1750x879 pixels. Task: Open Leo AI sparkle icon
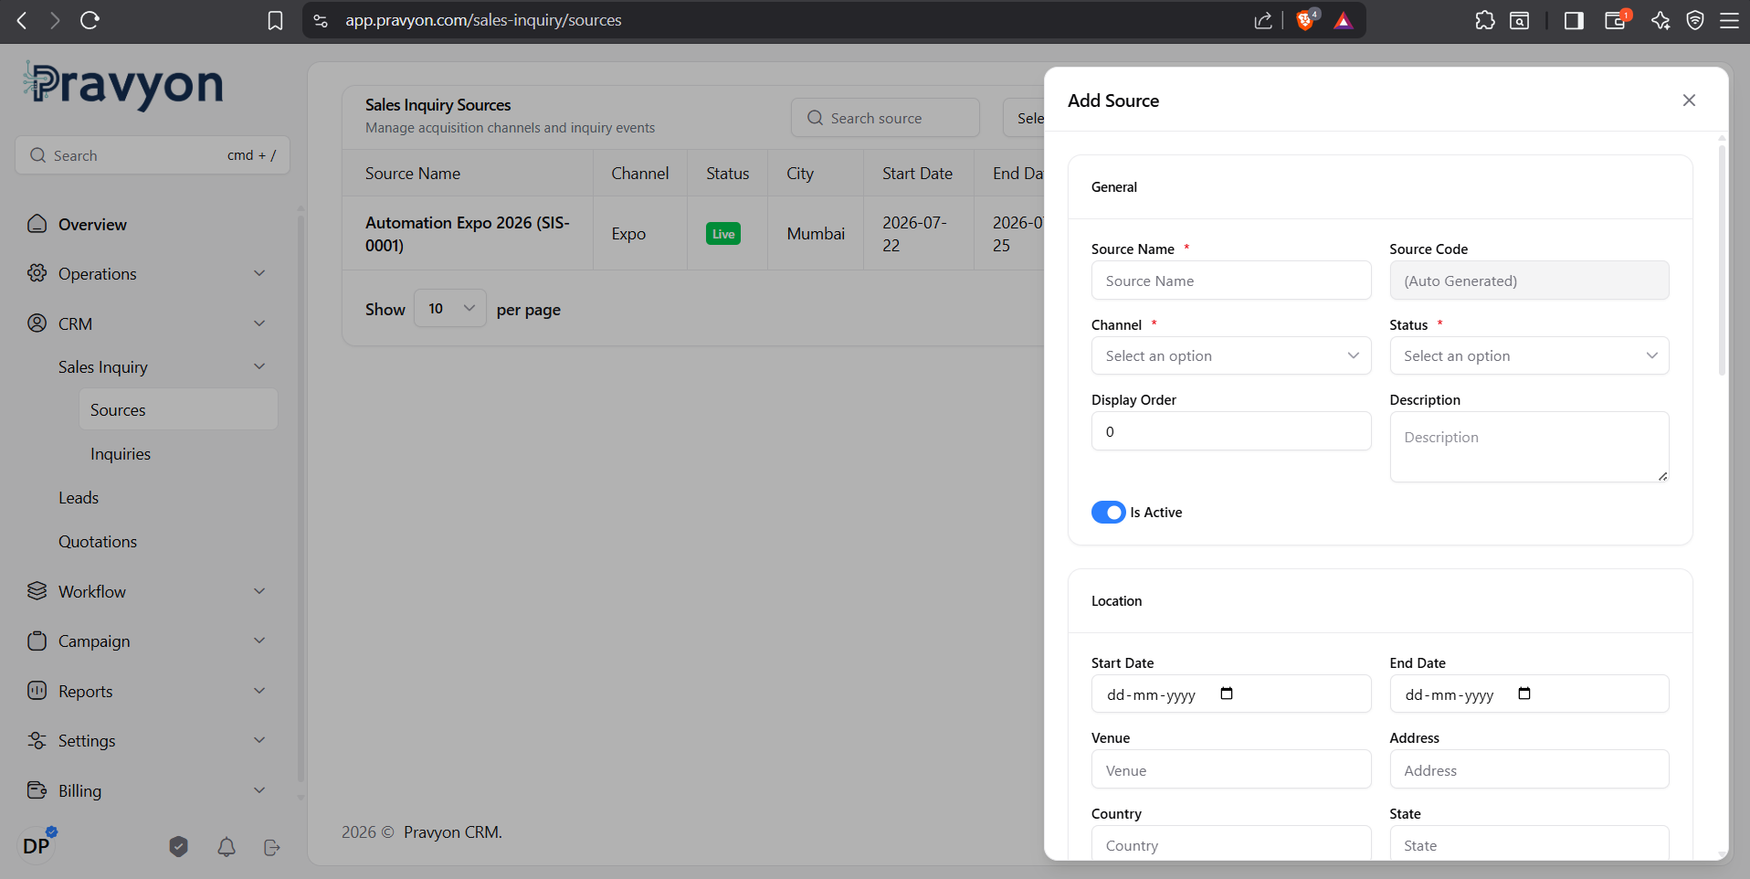(1660, 20)
